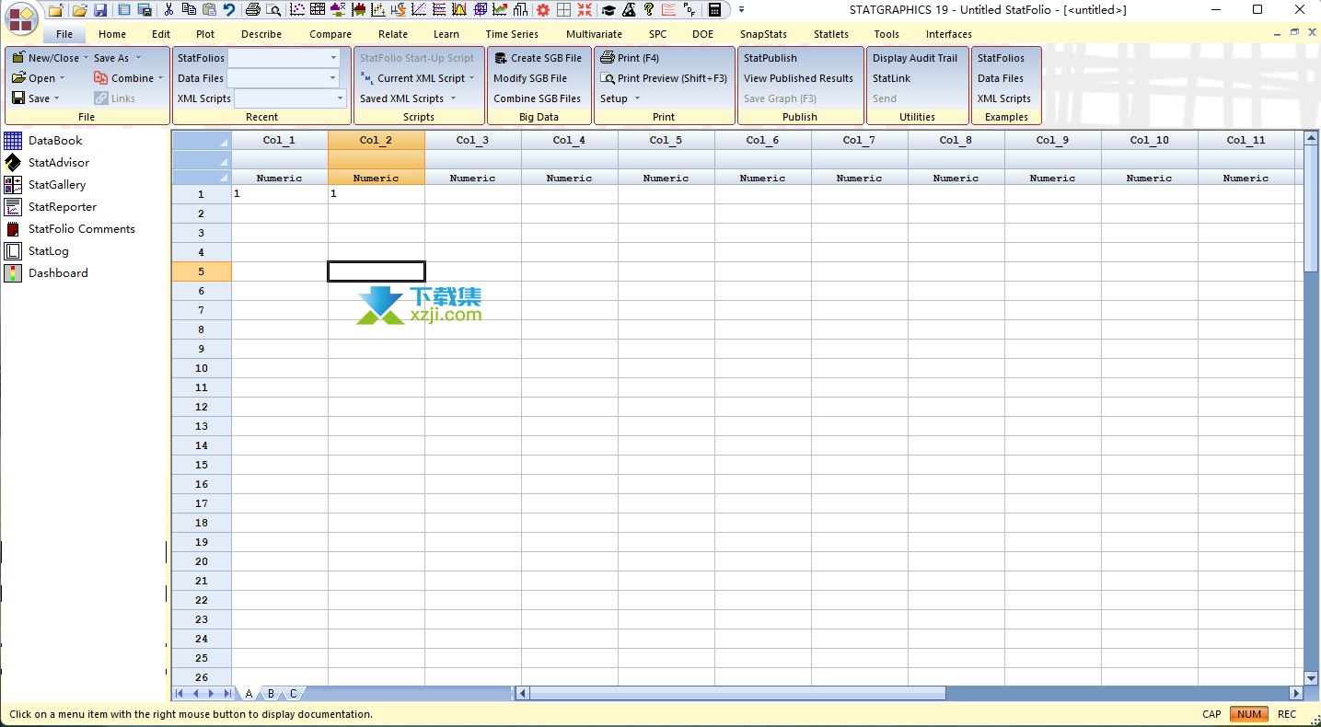
Task: Switch to the Home ribbon tab
Action: [x=112, y=34]
